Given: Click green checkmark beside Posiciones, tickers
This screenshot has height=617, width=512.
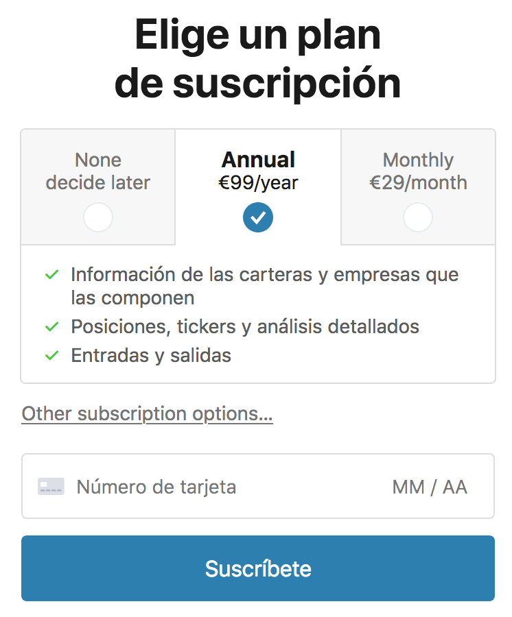Looking at the screenshot, I should (x=51, y=327).
